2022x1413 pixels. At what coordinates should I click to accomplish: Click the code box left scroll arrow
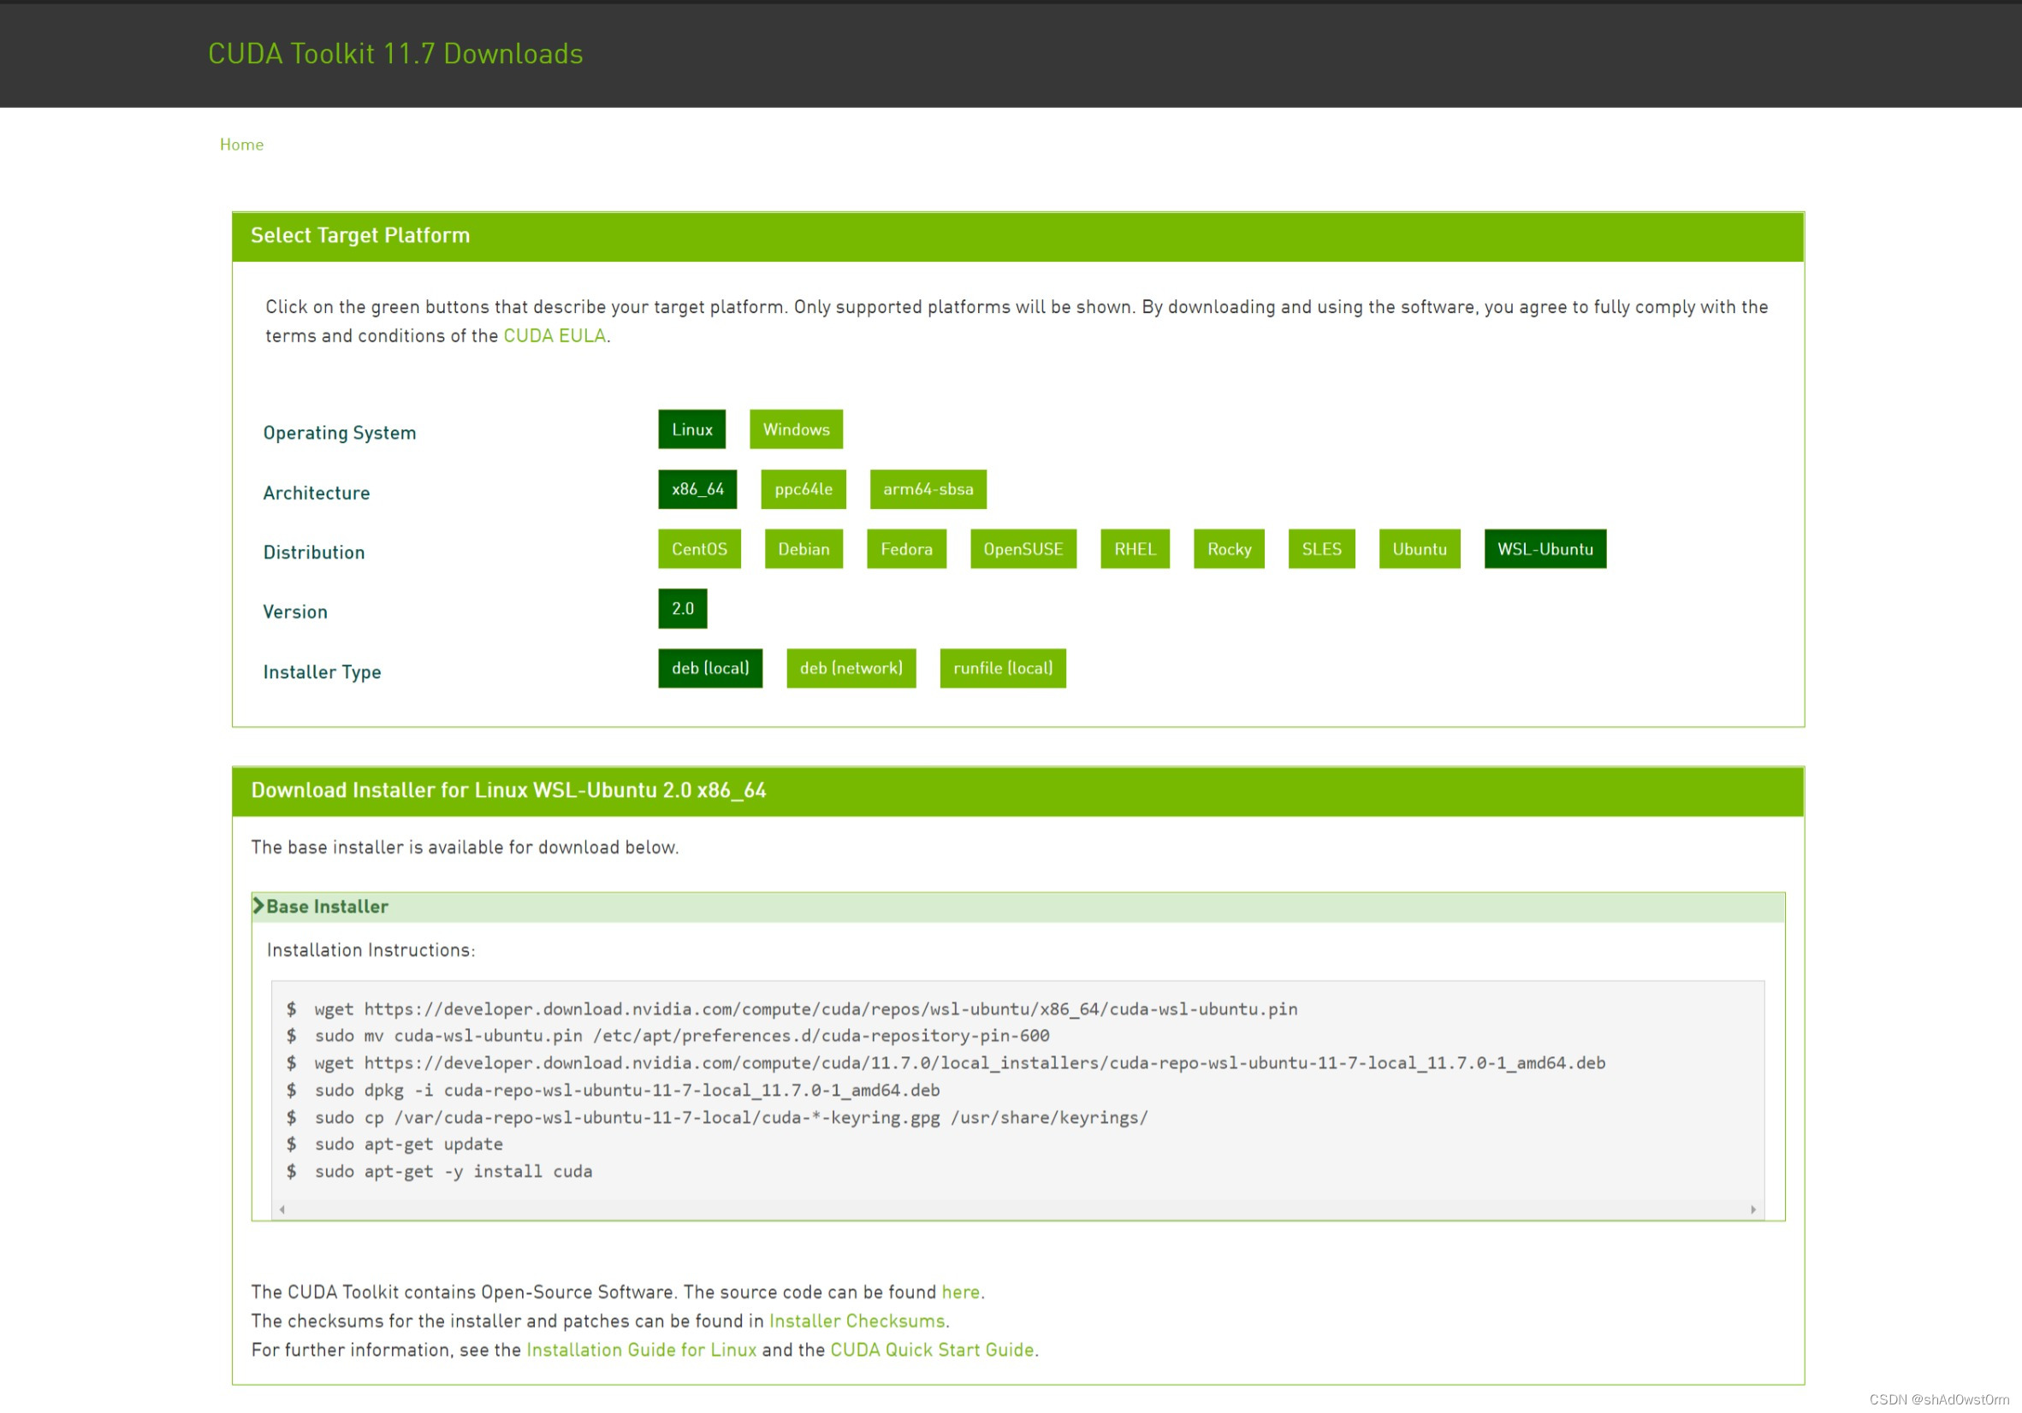(282, 1209)
